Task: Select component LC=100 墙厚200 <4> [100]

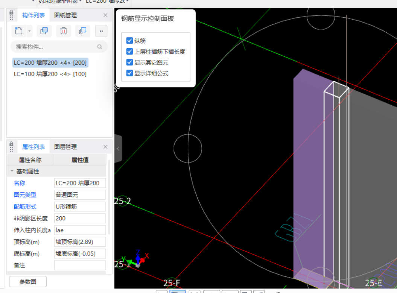Action: (x=50, y=74)
